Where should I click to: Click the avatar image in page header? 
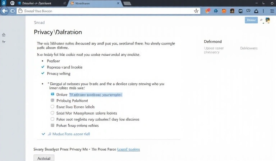[267, 20]
